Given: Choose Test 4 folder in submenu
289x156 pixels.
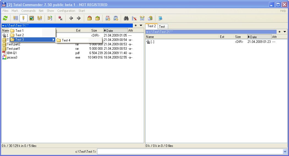Looking at the screenshot, I should click(x=79, y=40).
